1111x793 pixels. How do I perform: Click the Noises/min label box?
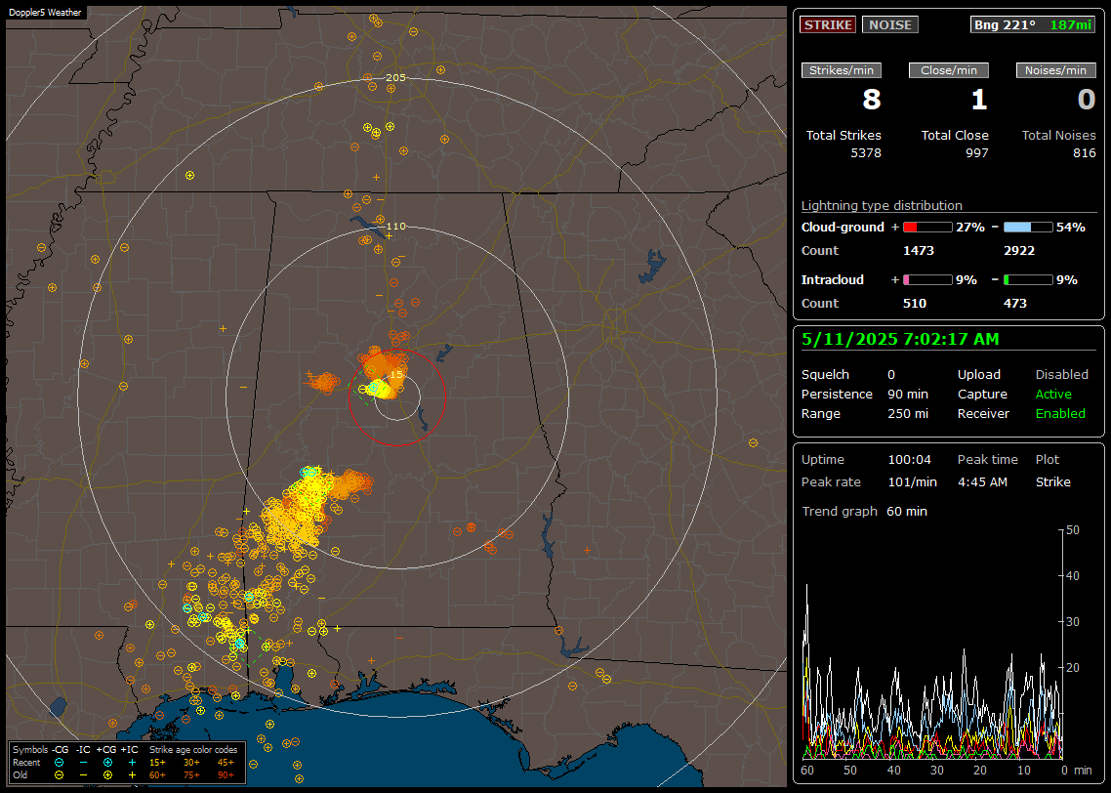(1055, 70)
